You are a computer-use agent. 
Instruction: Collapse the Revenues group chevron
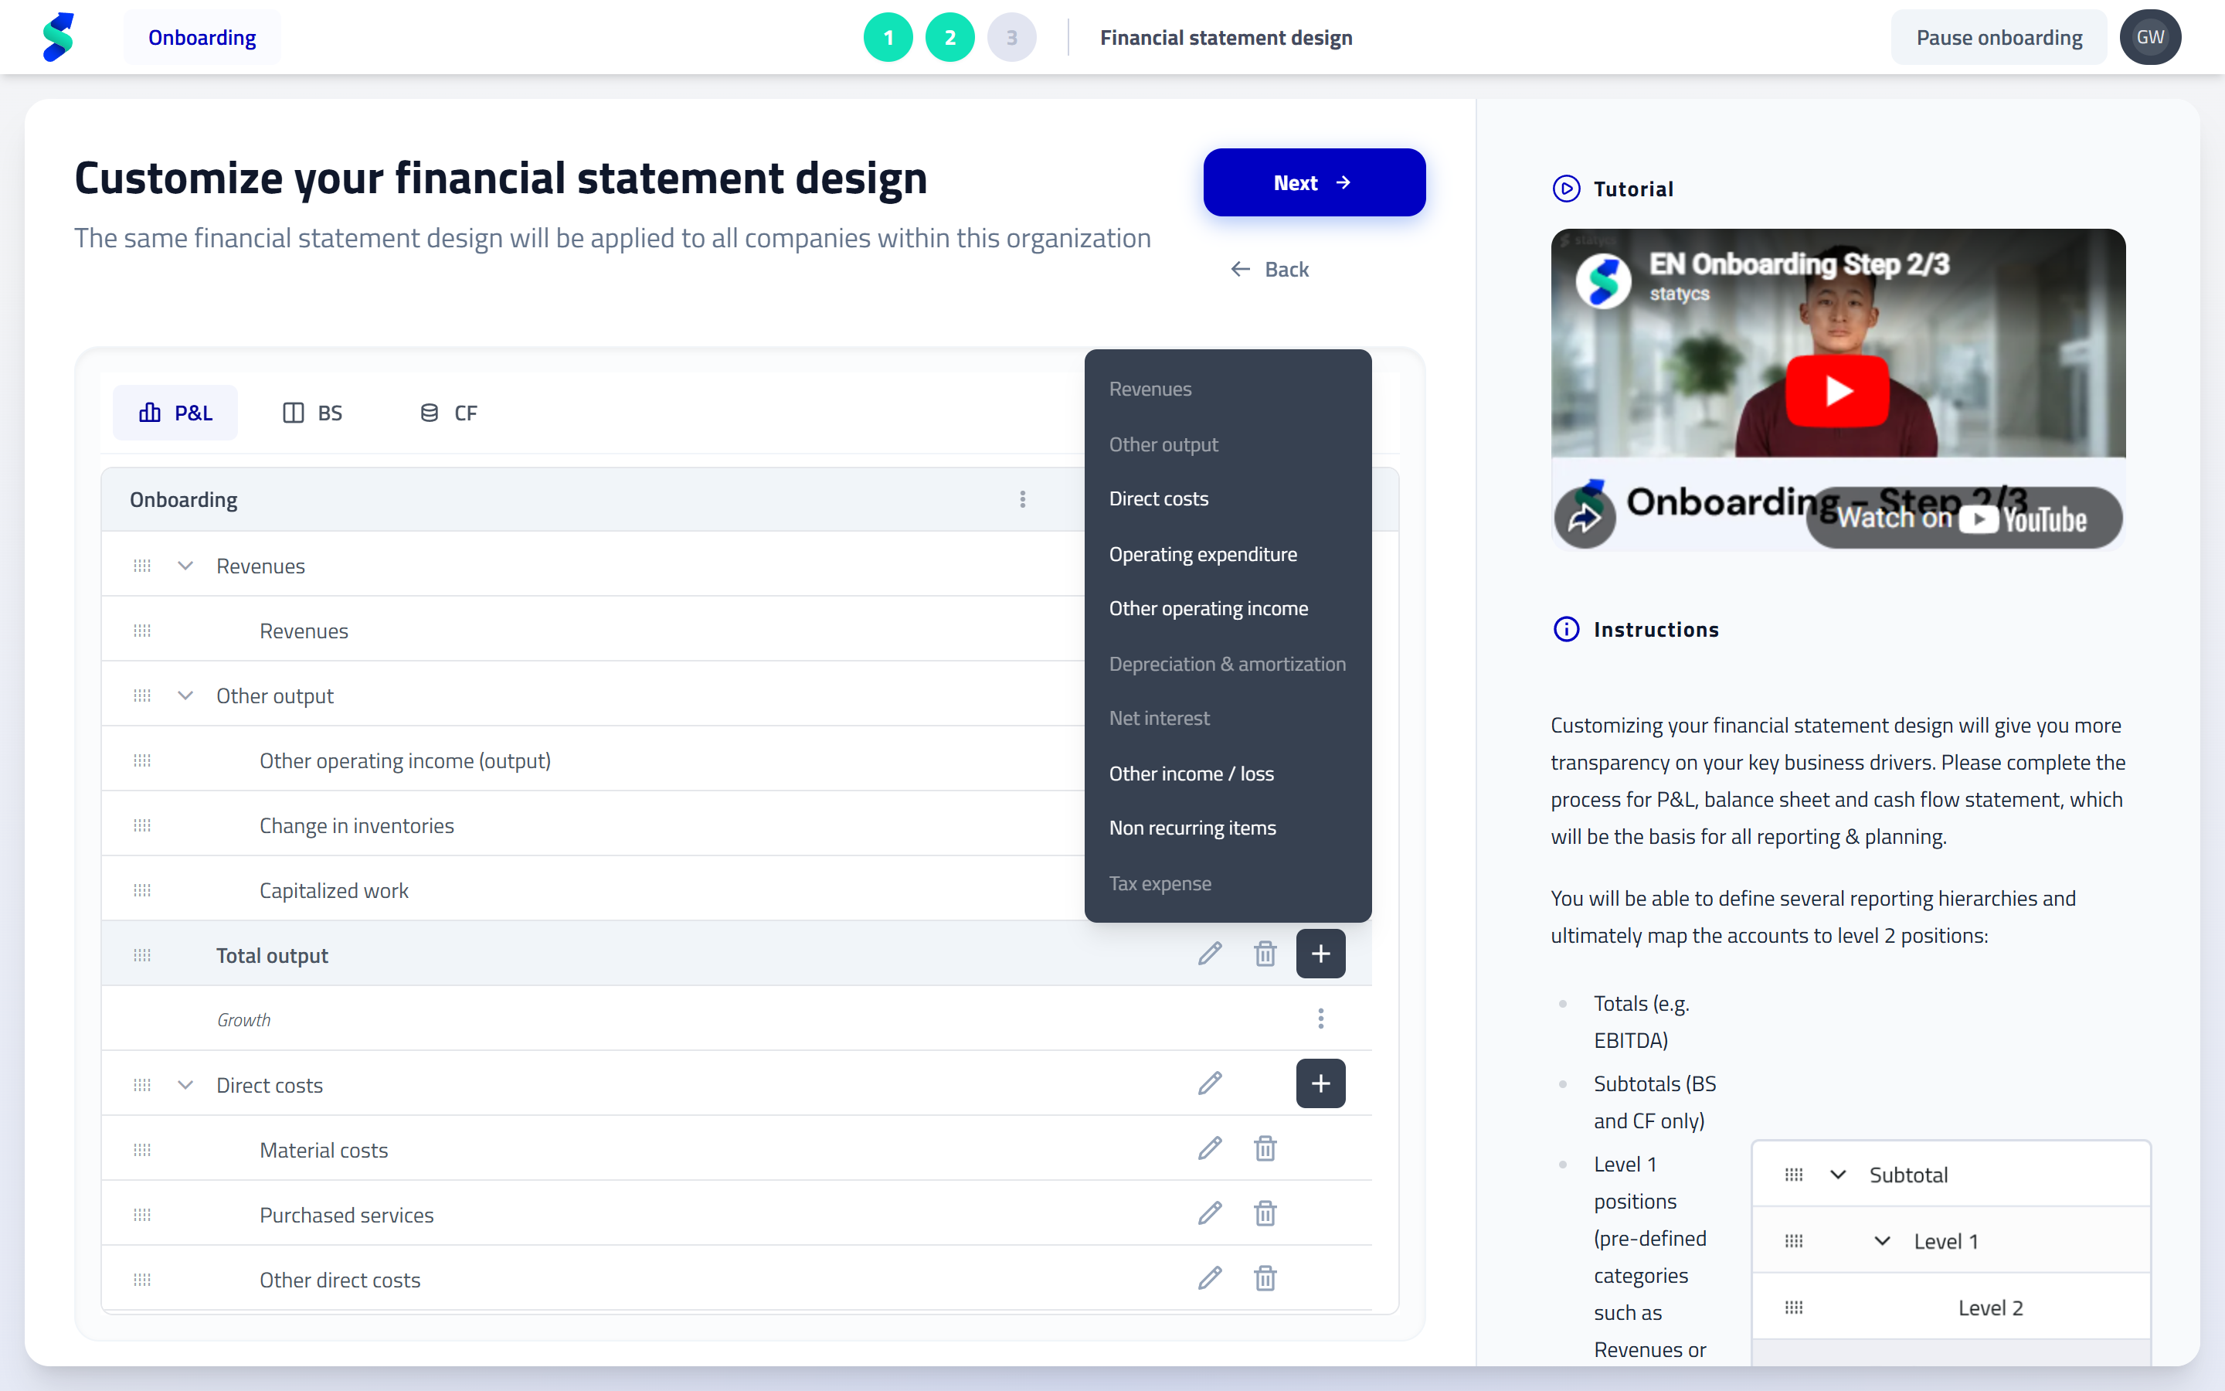point(185,566)
